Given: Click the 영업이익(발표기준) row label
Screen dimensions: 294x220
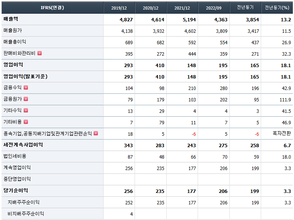Looking at the screenshot, I should tap(25, 76).
